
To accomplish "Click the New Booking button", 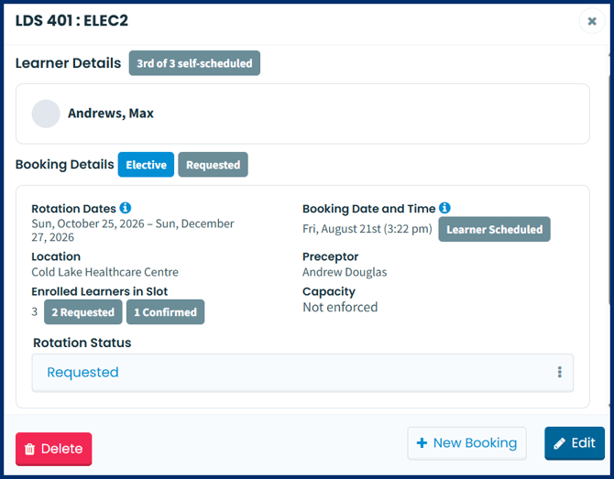I will 466,443.
